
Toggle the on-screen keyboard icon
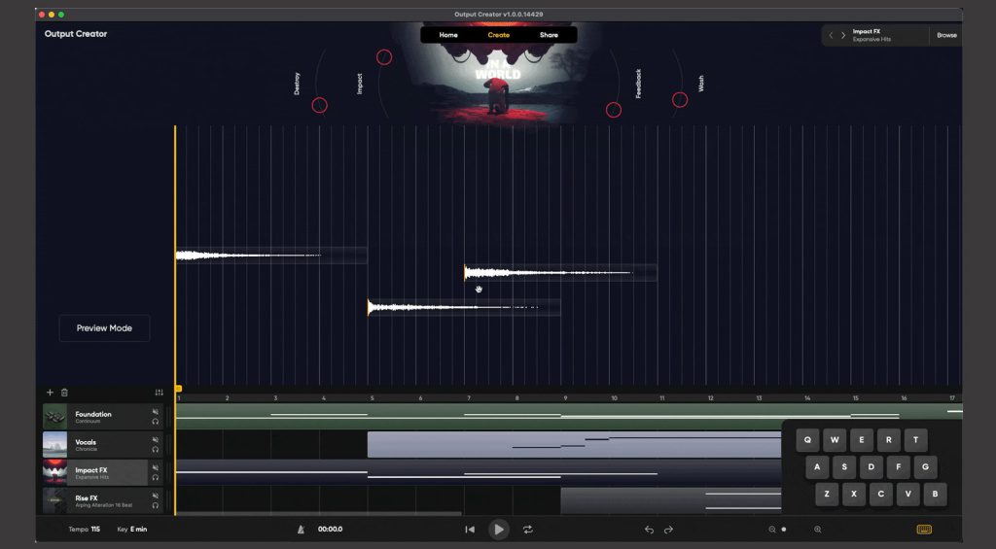point(924,530)
